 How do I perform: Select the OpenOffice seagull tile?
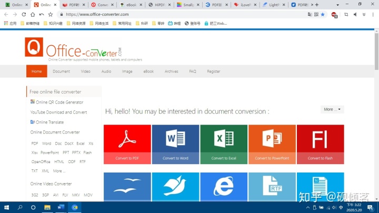(x=127, y=187)
